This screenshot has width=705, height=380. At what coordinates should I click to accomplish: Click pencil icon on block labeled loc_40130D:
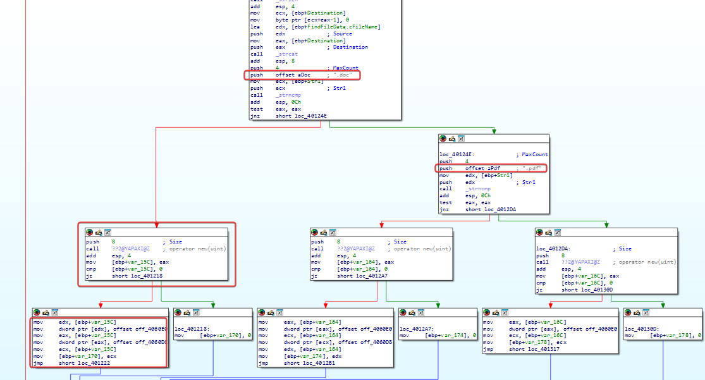point(637,312)
